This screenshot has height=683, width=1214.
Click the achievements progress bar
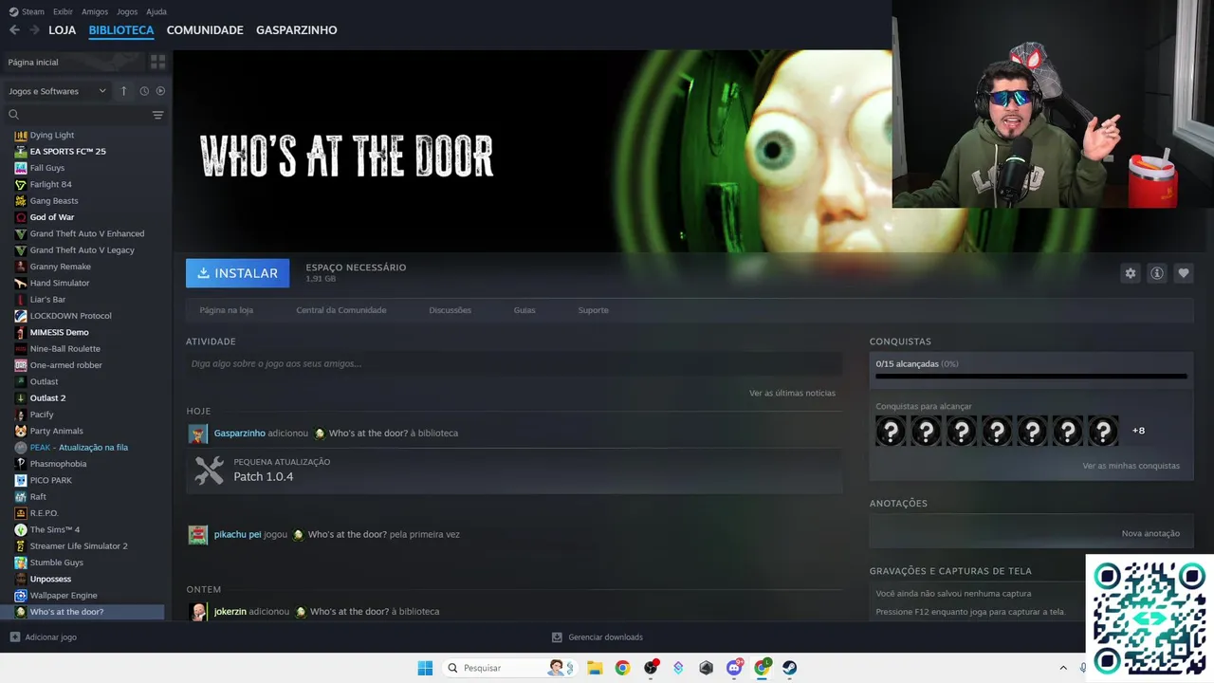1031,377
